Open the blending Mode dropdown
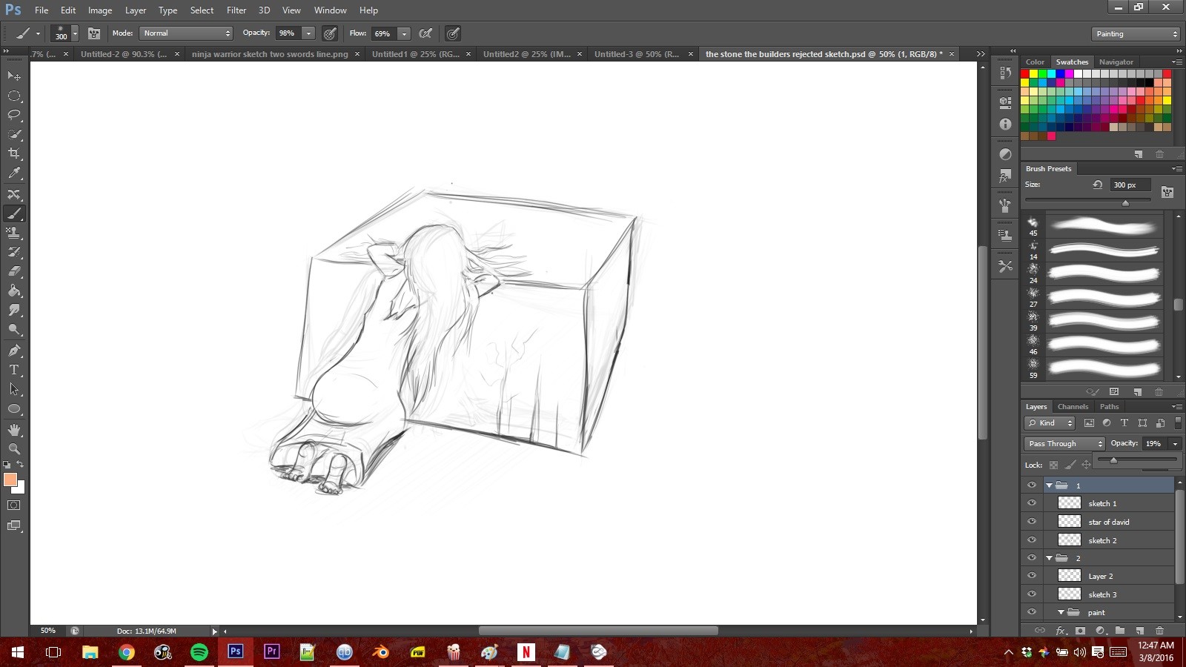 pos(186,33)
